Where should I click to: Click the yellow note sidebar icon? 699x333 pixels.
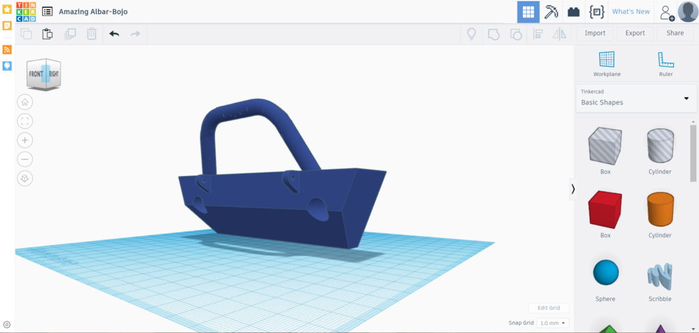(7, 25)
